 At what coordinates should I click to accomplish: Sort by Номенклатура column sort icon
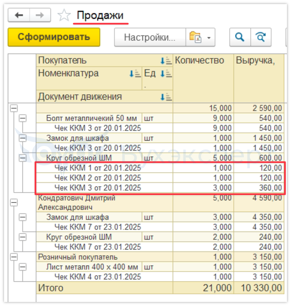(135, 74)
